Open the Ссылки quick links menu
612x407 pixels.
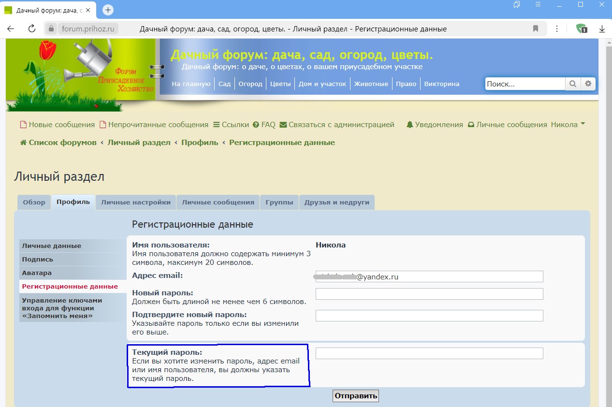click(x=231, y=124)
